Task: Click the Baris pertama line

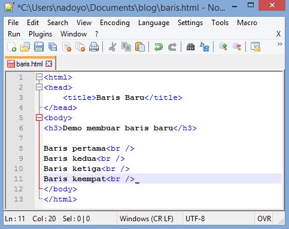Action: (x=89, y=148)
